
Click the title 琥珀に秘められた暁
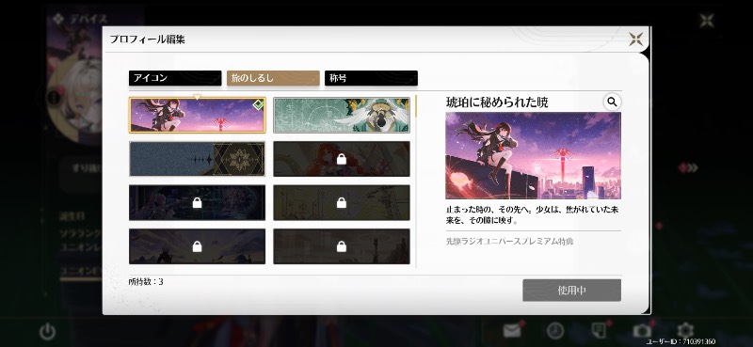[497, 103]
